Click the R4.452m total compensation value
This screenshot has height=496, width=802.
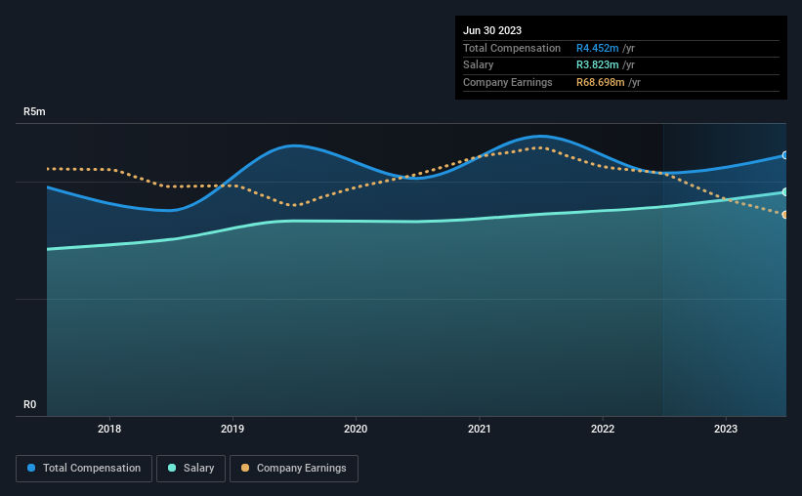coord(598,48)
